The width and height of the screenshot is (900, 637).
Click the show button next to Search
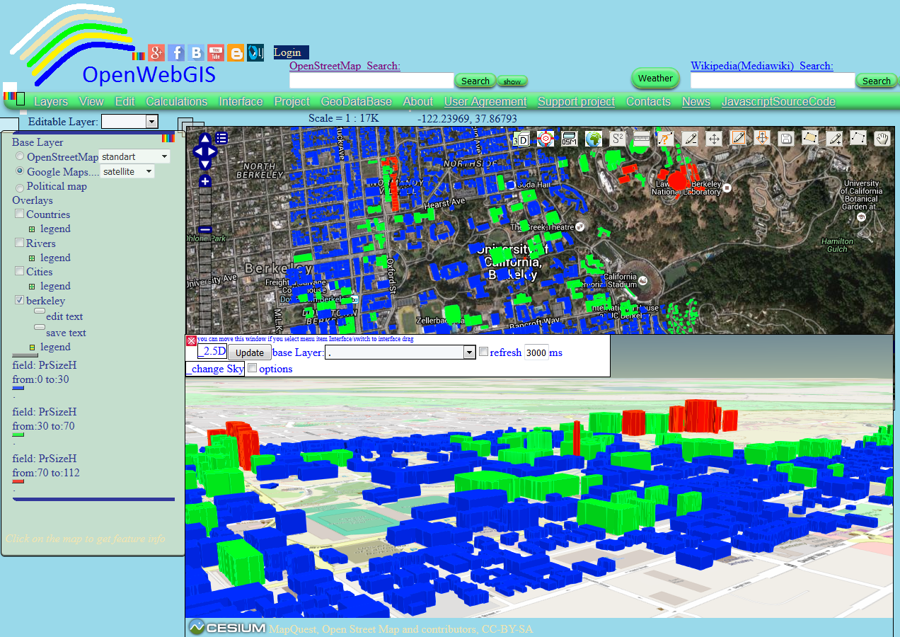point(512,81)
